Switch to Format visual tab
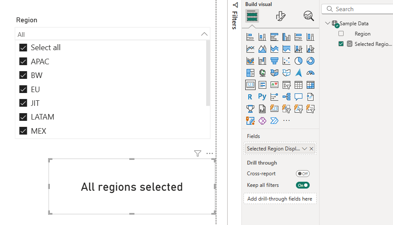 tap(280, 16)
